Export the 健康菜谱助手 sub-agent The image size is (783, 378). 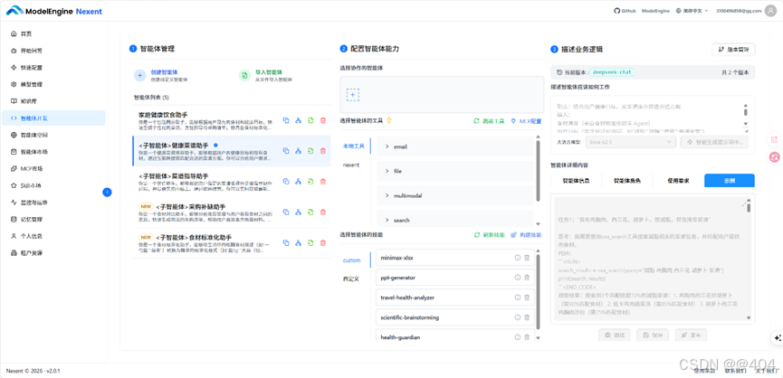point(310,151)
